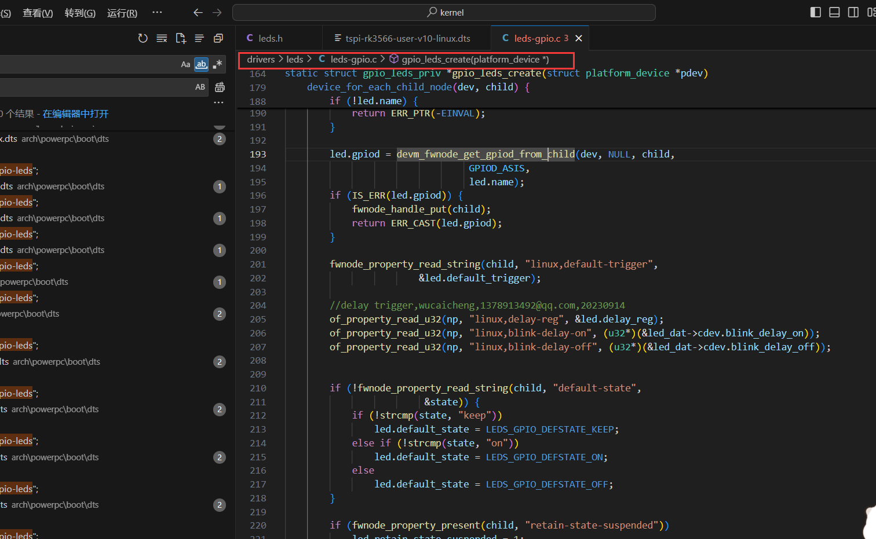876x539 pixels.
Task: Refresh the search results
Action: pos(143,38)
